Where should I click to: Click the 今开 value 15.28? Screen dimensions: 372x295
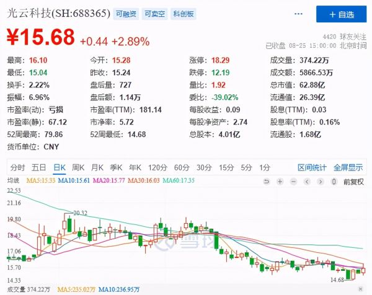[x=122, y=60]
